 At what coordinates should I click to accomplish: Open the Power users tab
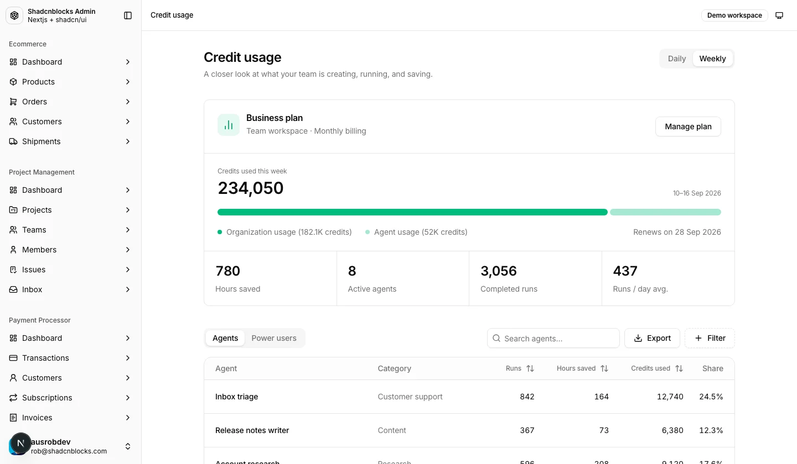click(x=274, y=338)
